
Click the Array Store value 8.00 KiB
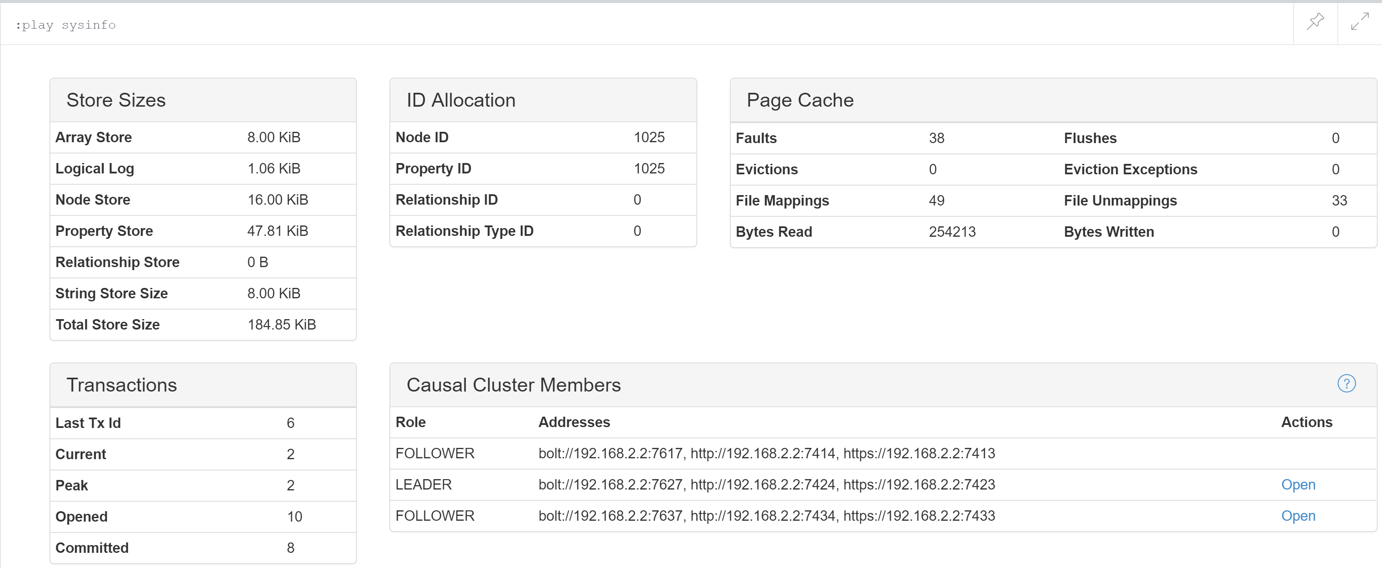274,137
